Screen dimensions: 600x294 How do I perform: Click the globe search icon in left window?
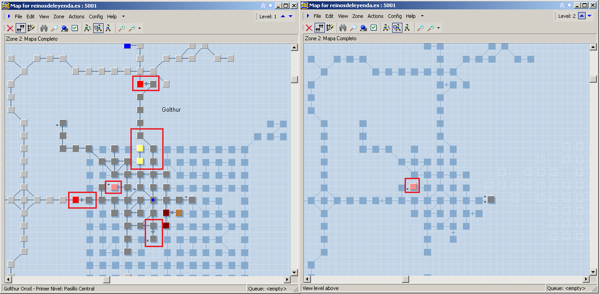65,28
